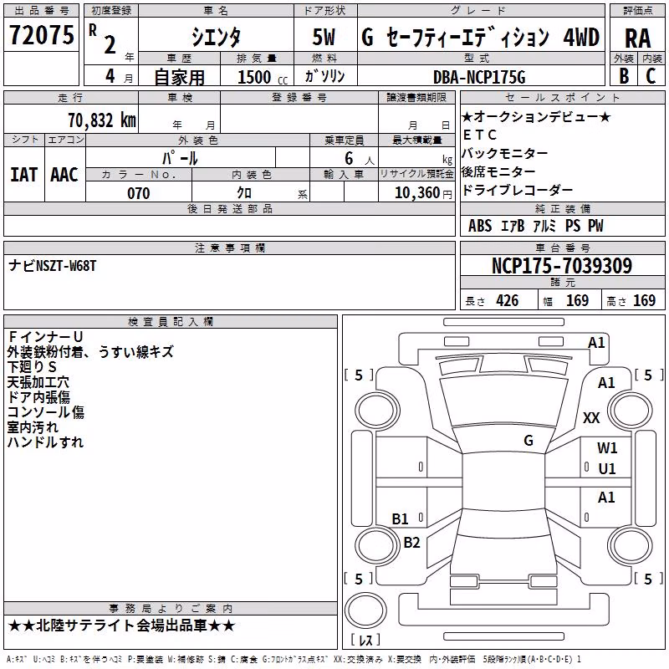Select exterior color パール
Screen dimensions: 669x669
180,158
